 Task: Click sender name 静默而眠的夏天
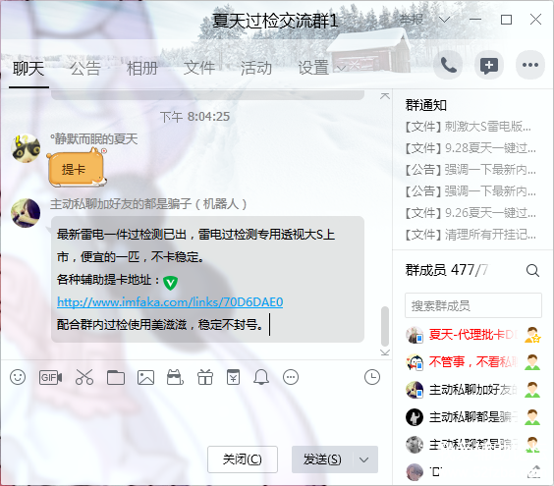pyautogui.click(x=94, y=139)
